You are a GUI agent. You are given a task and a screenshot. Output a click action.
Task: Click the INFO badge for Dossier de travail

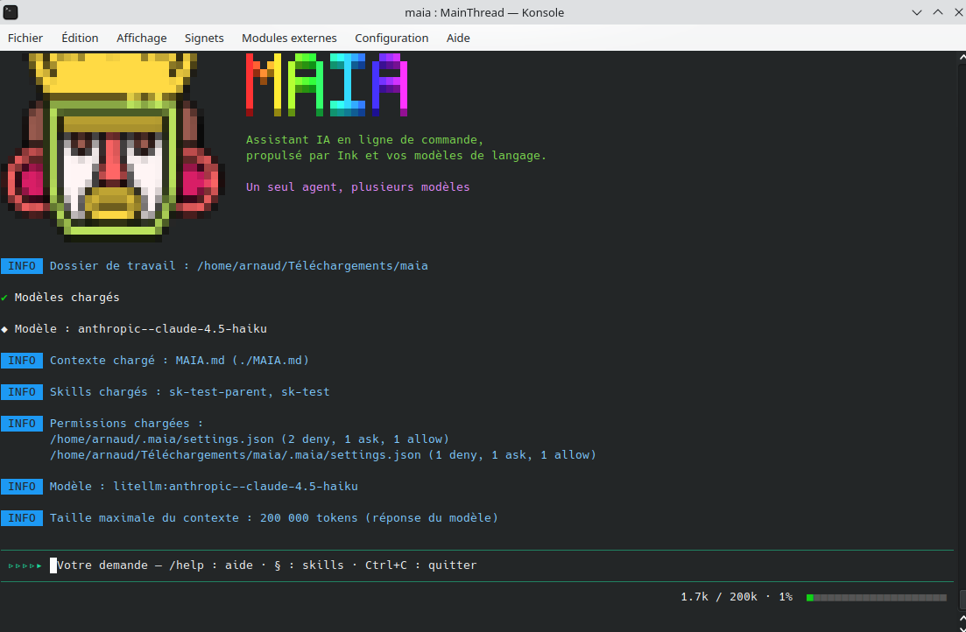click(22, 266)
